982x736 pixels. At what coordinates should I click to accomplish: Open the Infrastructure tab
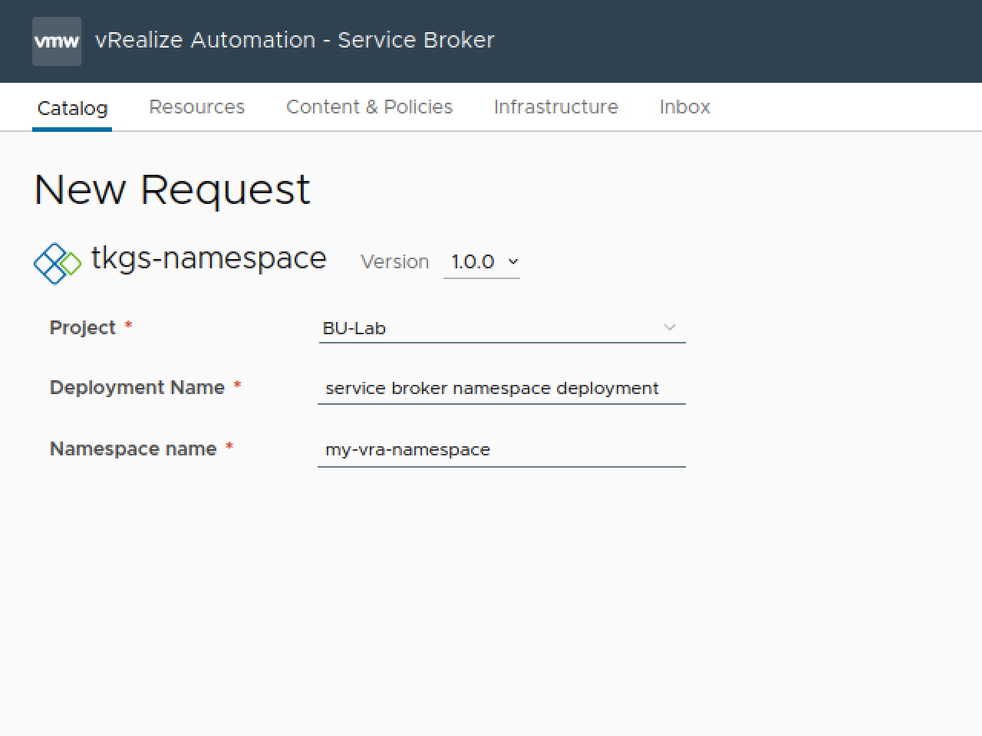point(555,107)
